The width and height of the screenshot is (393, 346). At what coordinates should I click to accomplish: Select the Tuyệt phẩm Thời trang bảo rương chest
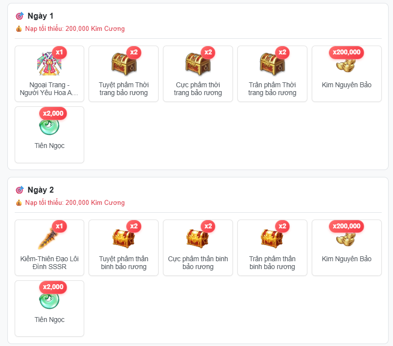pyautogui.click(x=124, y=64)
